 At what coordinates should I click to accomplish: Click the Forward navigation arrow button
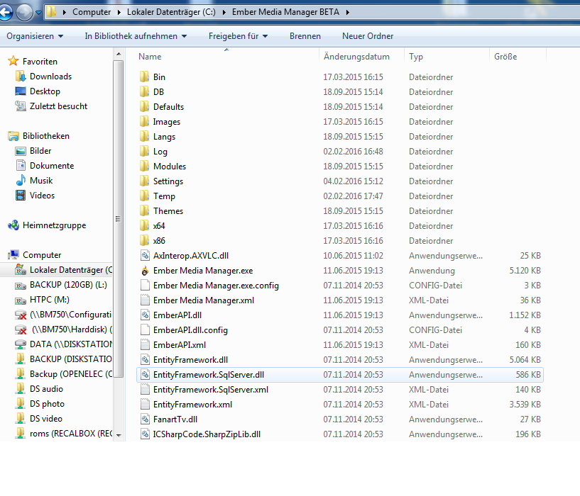point(24,12)
